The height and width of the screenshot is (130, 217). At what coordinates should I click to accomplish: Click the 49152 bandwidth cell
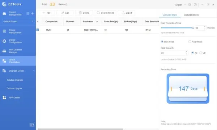[x=148, y=30]
